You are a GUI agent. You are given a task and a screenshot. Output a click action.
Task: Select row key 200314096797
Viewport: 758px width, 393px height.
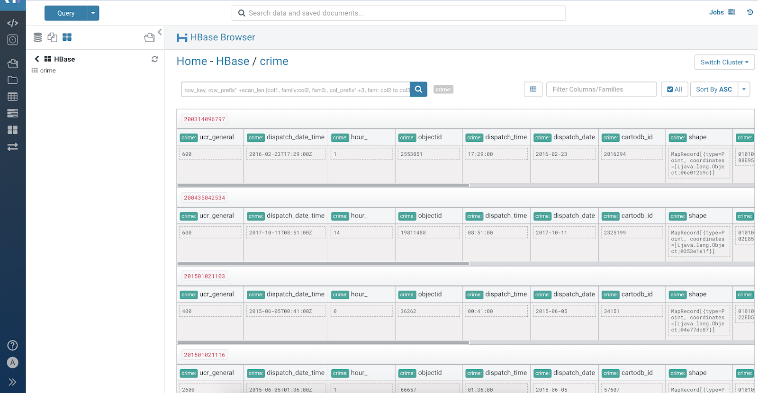[x=204, y=119]
